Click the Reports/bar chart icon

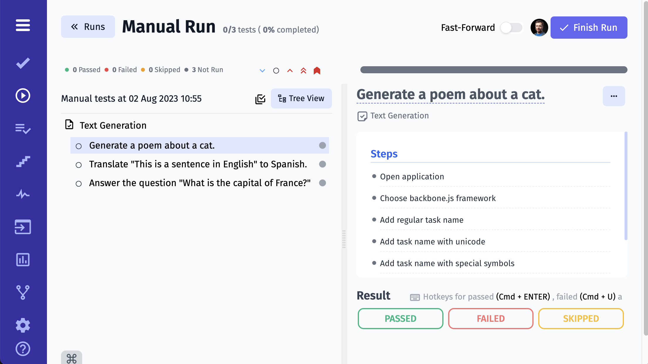(x=23, y=260)
